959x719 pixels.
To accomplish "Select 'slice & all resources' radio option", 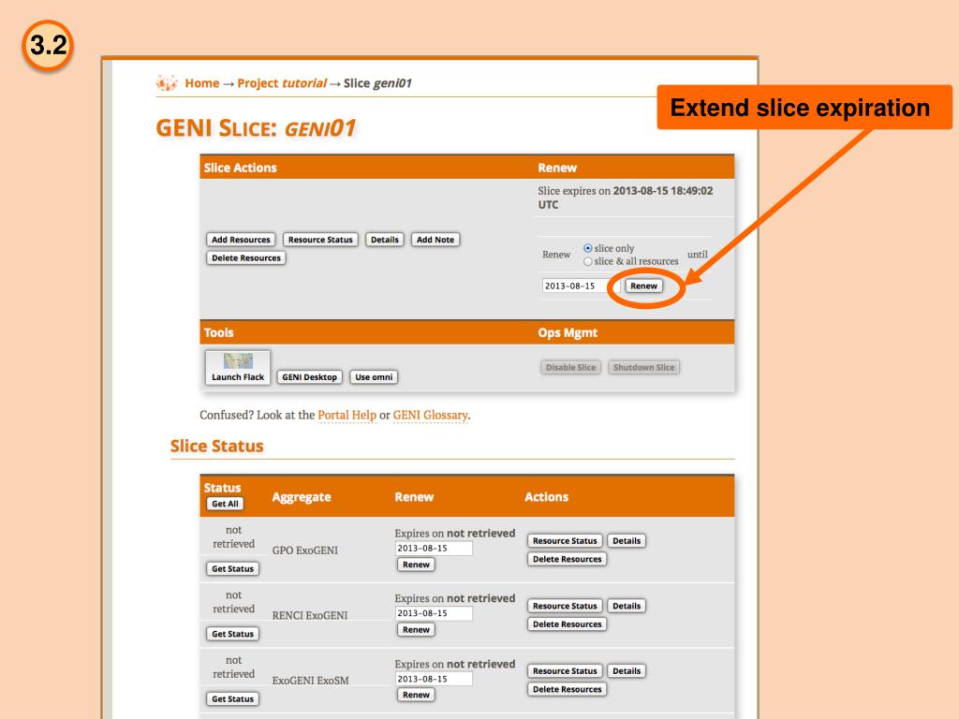I will tap(588, 262).
